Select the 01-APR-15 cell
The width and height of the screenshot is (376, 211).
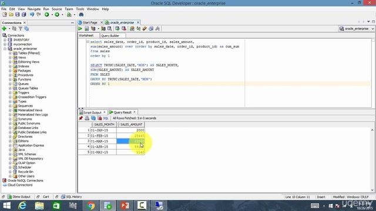click(103, 147)
